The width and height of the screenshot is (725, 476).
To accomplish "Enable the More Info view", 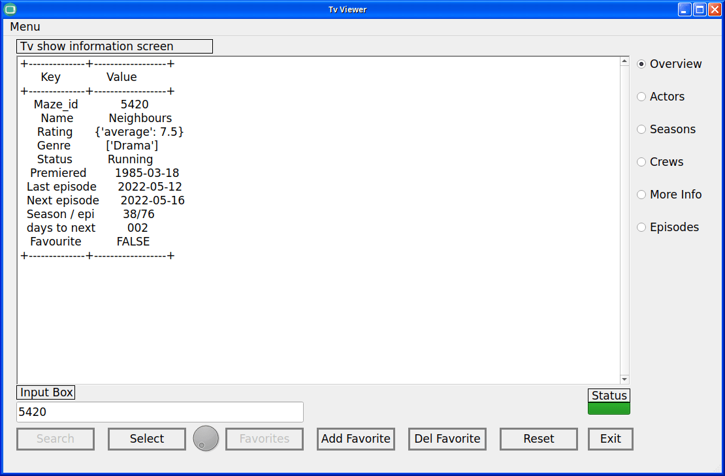I will [x=641, y=194].
